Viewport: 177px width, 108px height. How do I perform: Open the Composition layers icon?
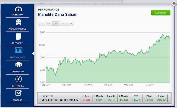pos(19,64)
